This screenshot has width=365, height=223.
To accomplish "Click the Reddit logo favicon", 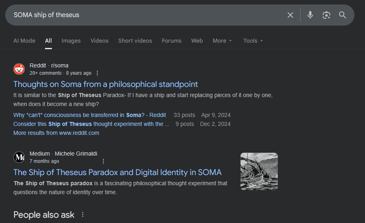I will click(19, 69).
